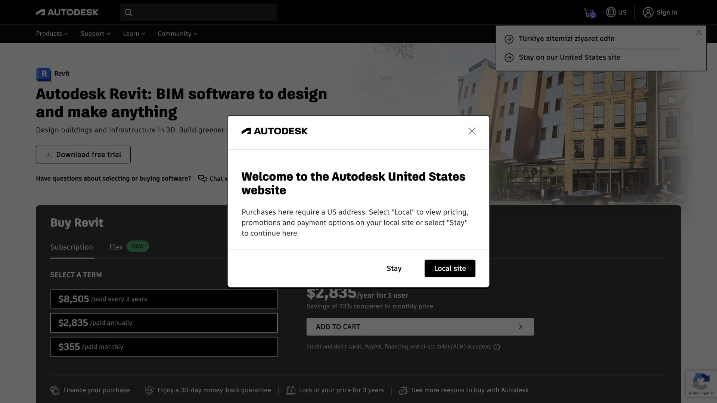Click the money-back guarantee shield icon
The height and width of the screenshot is (403, 717).
click(x=149, y=390)
